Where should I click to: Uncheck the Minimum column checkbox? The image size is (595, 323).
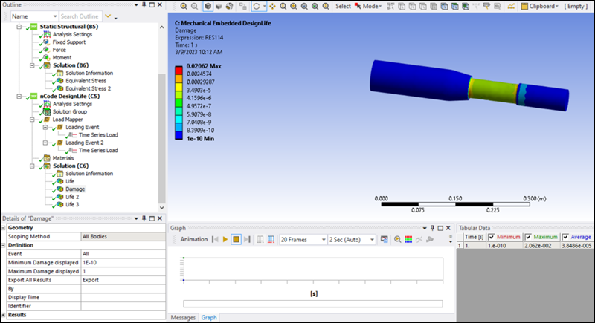(x=492, y=237)
